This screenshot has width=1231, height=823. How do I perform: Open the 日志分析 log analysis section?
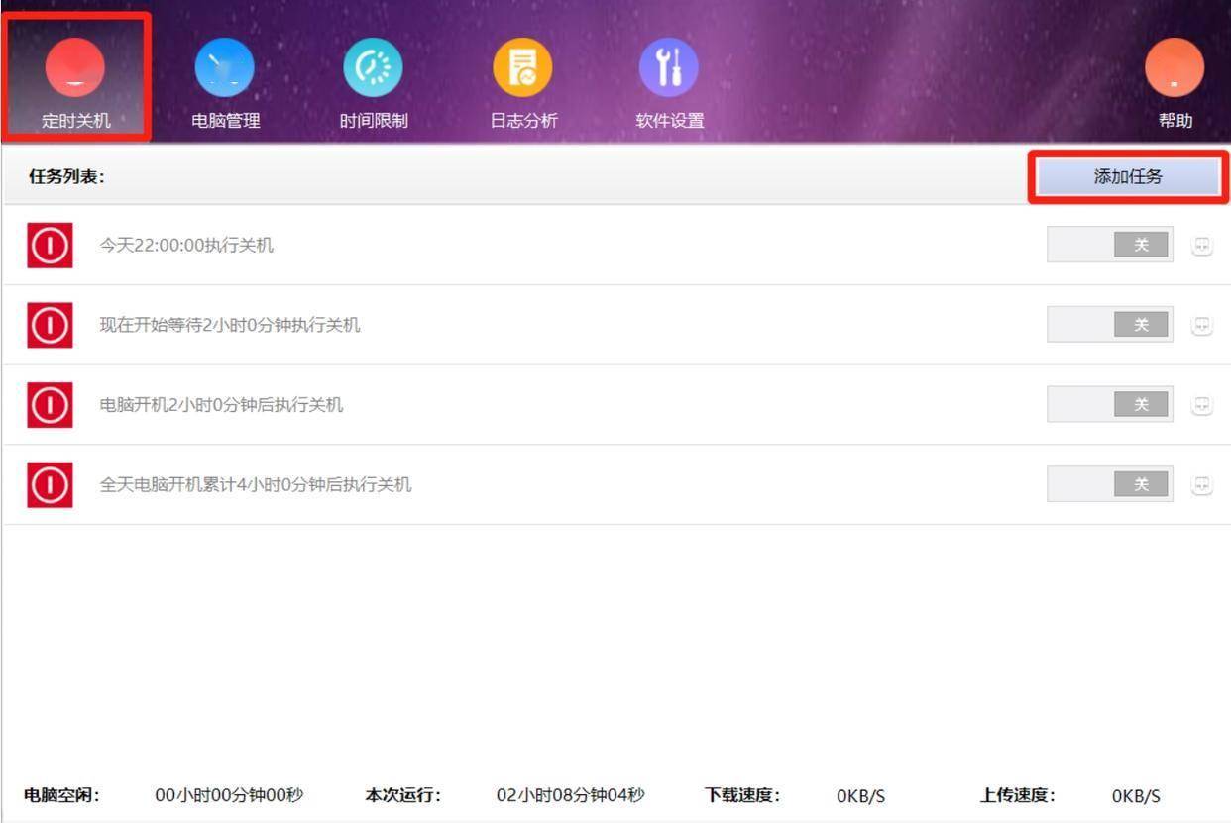pyautogui.click(x=522, y=77)
